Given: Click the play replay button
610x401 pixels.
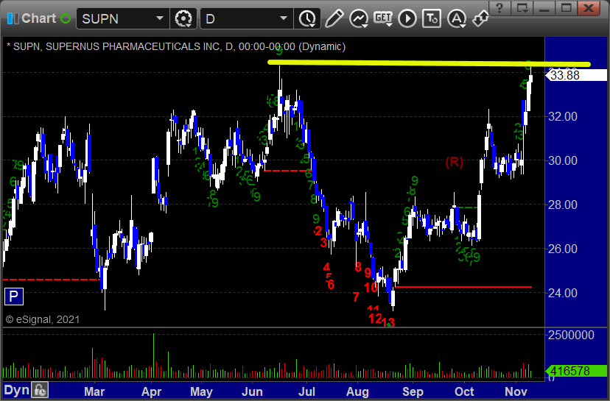Looking at the screenshot, I should point(407,18).
